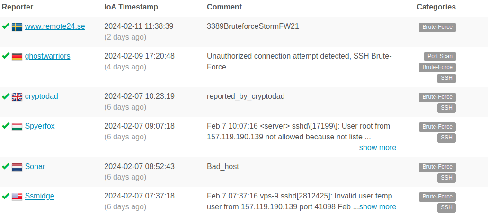This screenshot has height=215, width=488.
Task: Click the Port Scan category badge
Action: pyautogui.click(x=439, y=56)
